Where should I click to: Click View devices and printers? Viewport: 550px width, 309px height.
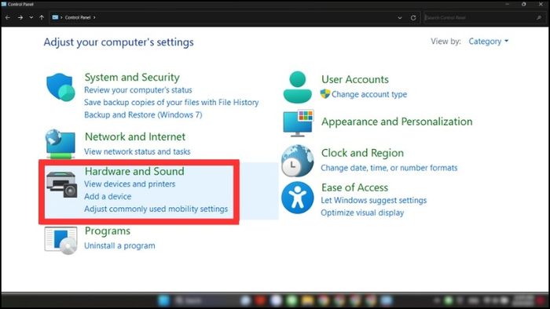click(130, 184)
